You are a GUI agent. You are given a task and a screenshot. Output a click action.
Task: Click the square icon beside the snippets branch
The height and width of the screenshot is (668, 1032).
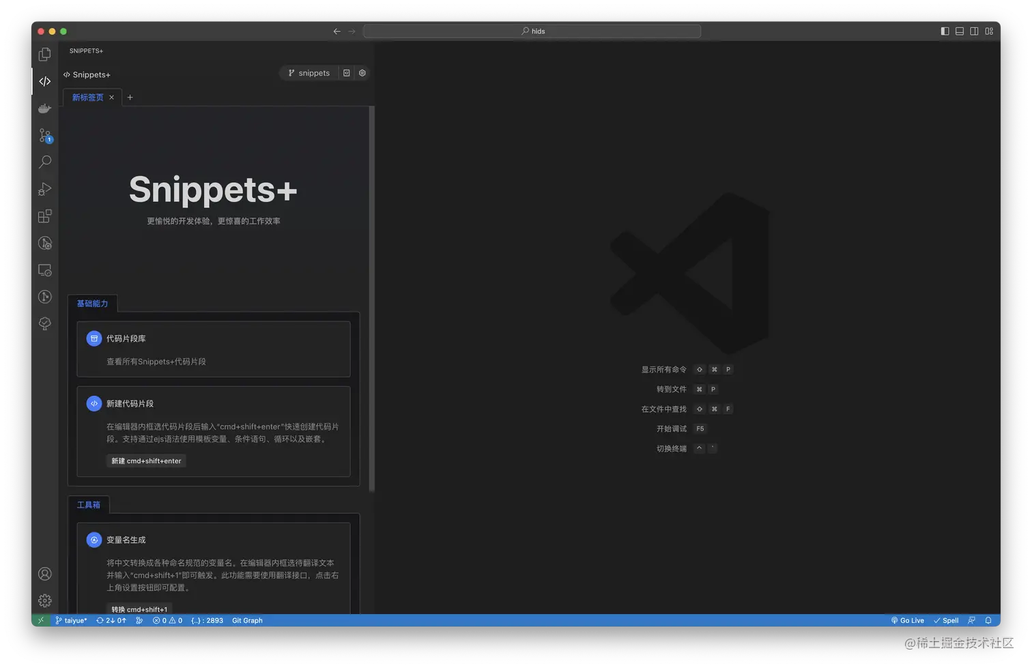tap(347, 73)
